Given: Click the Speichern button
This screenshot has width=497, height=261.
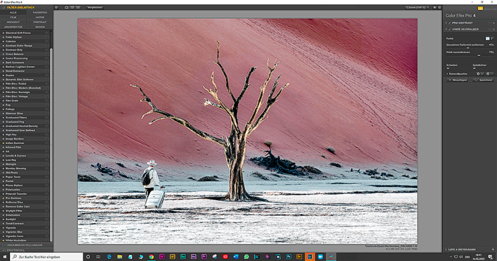Looking at the screenshot, I should coord(483,80).
